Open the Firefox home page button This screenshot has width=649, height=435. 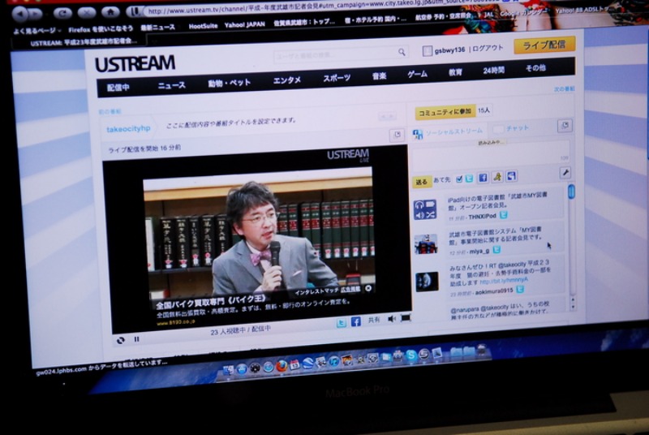click(x=110, y=12)
